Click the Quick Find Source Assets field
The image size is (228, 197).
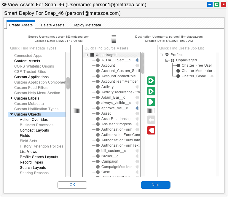click(114, 48)
